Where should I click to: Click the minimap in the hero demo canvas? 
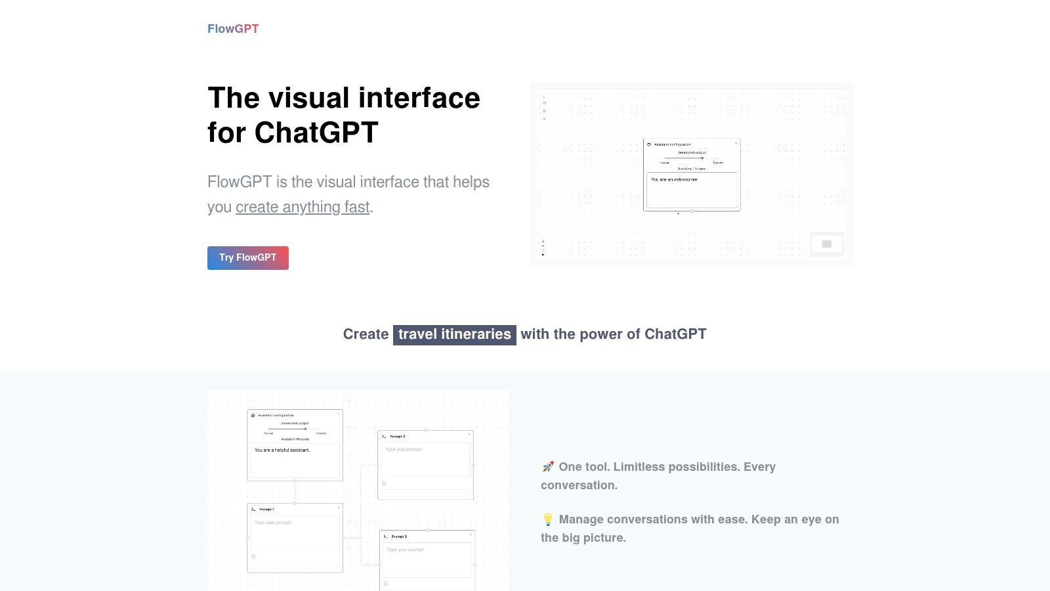pos(827,244)
